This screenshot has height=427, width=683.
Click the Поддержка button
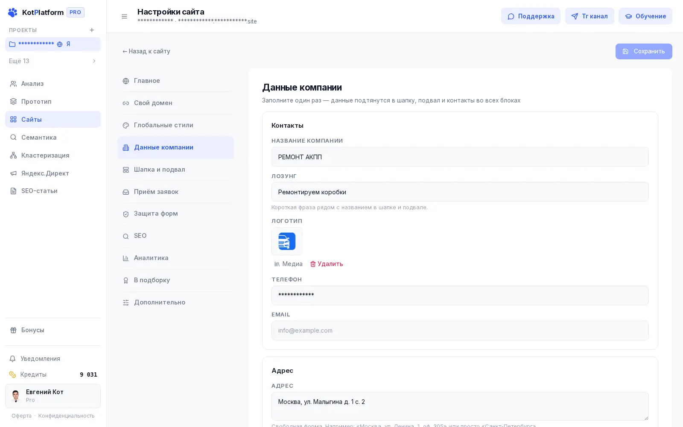[x=531, y=16]
